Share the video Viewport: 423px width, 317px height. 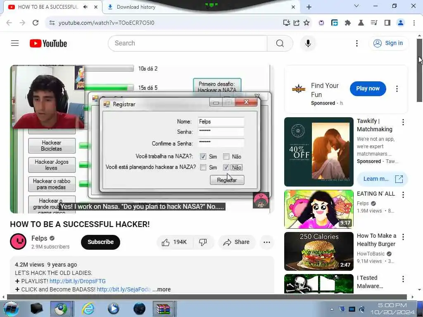[236, 242]
